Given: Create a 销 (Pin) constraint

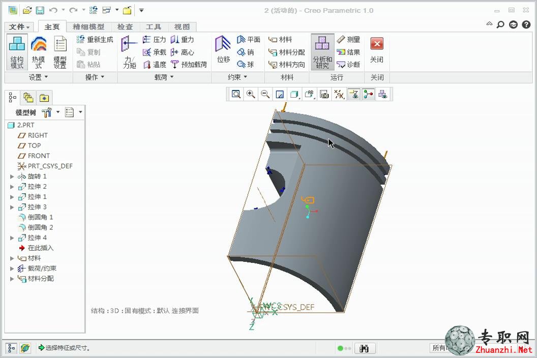Looking at the screenshot, I should click(246, 52).
